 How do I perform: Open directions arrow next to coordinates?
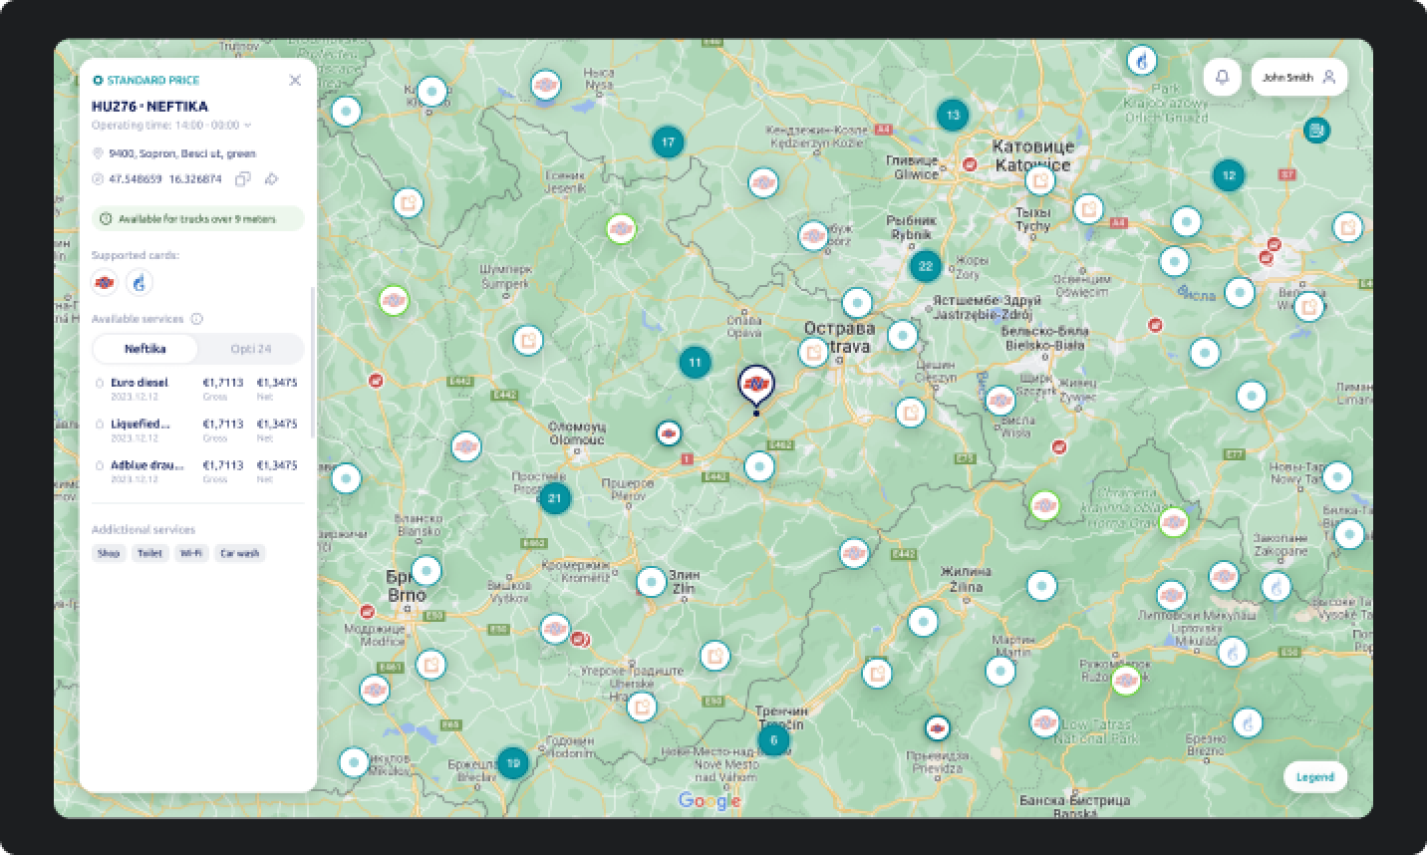271,179
